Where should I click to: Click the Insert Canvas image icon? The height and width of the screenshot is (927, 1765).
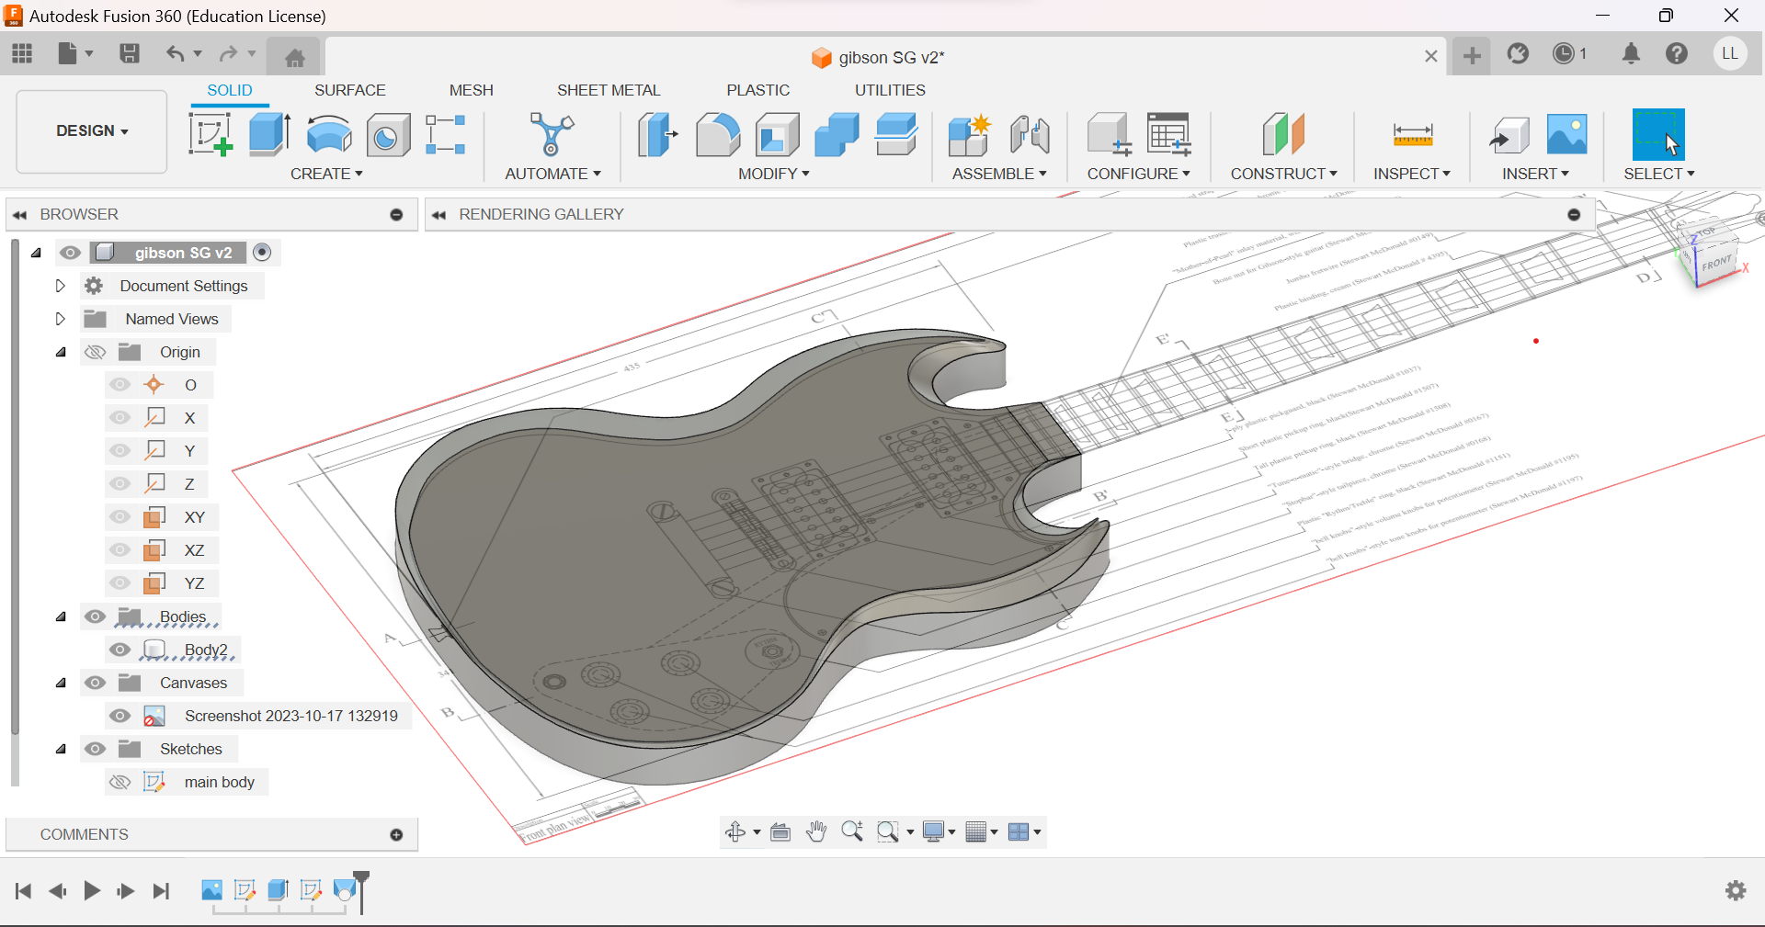[1567, 134]
